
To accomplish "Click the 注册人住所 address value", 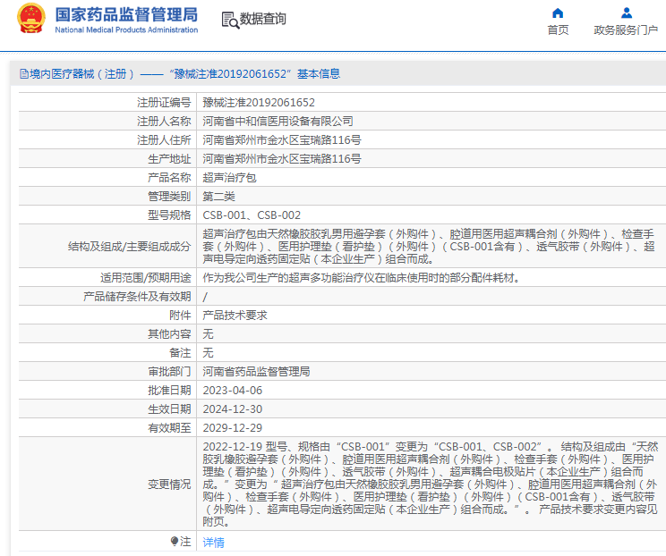I will (x=282, y=140).
